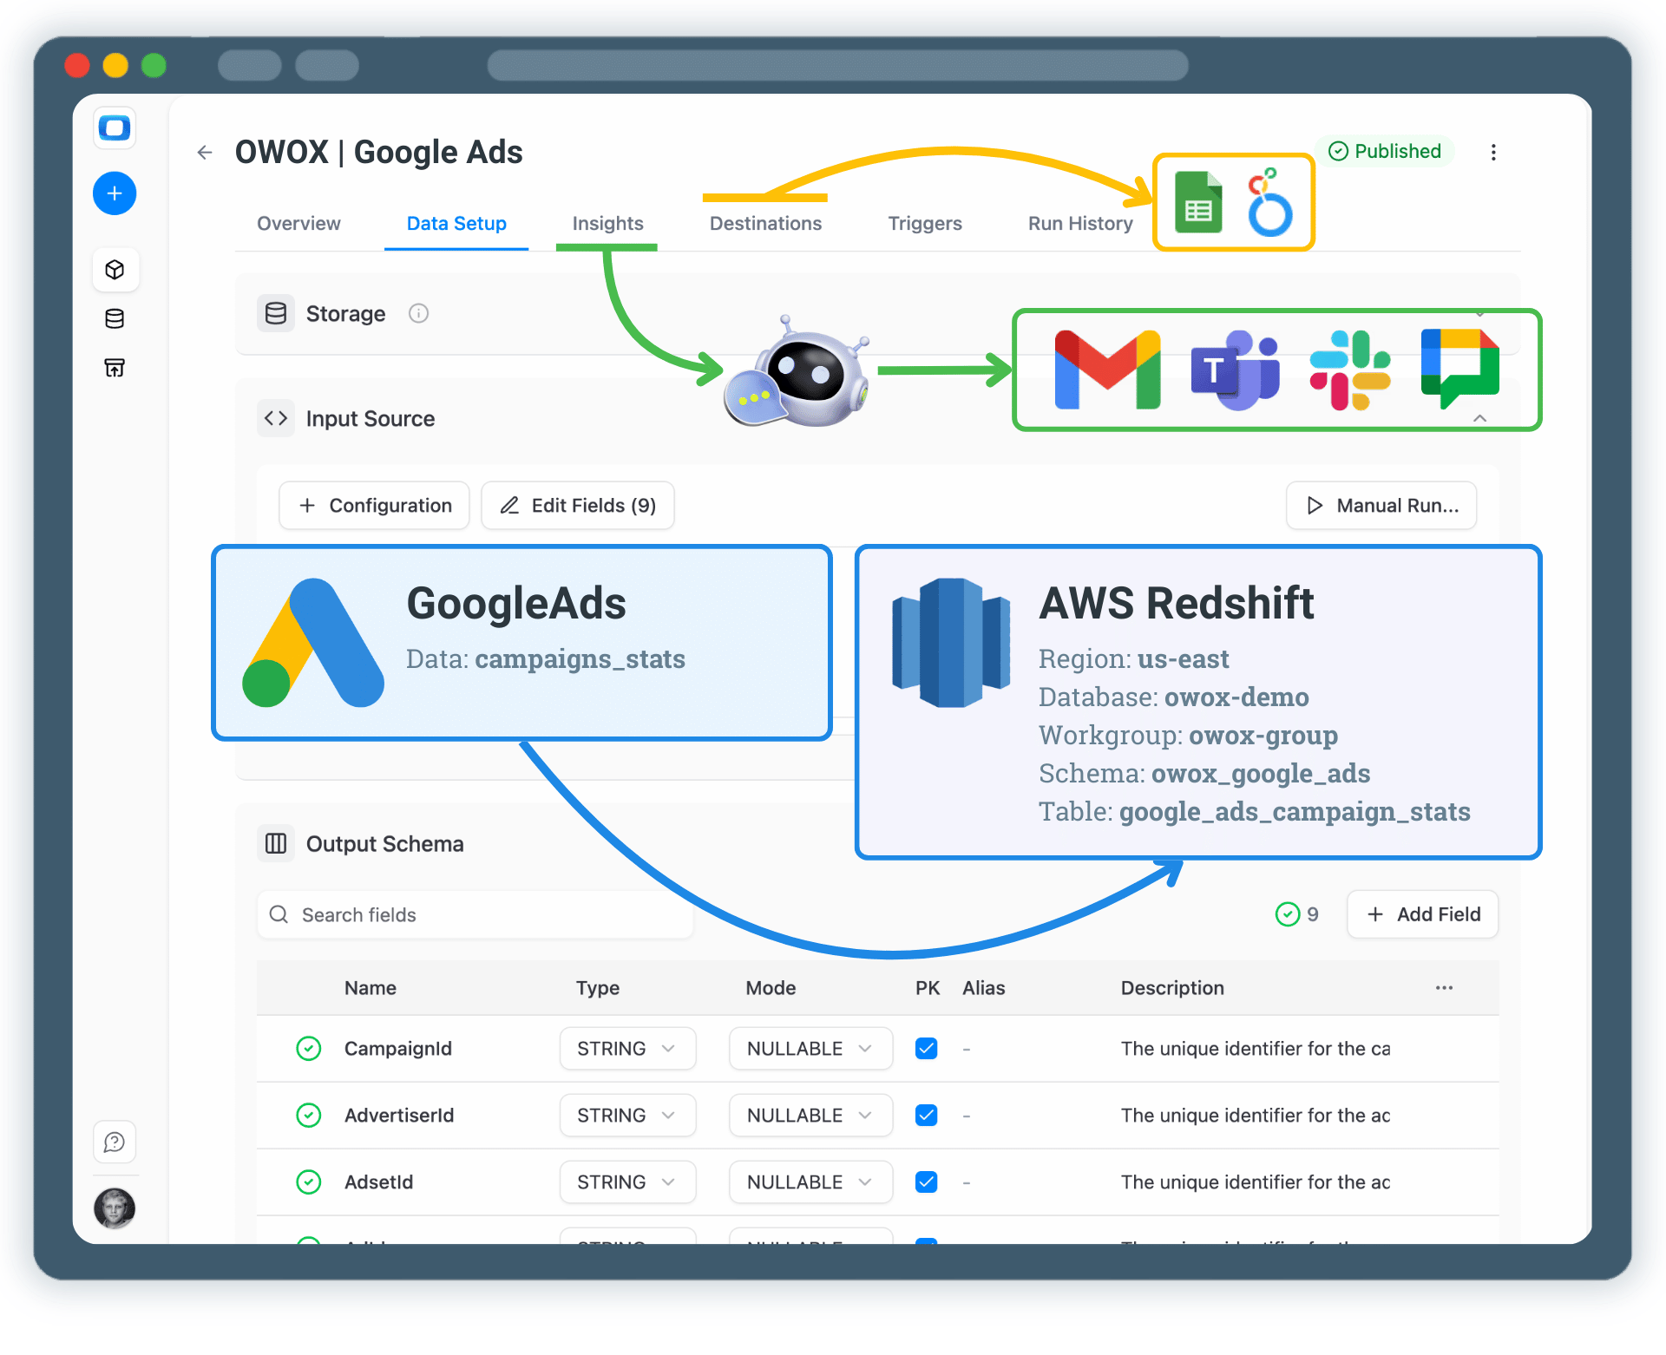The width and height of the screenshot is (1666, 1355).
Task: Click the Storage info icon
Action: coord(419,313)
